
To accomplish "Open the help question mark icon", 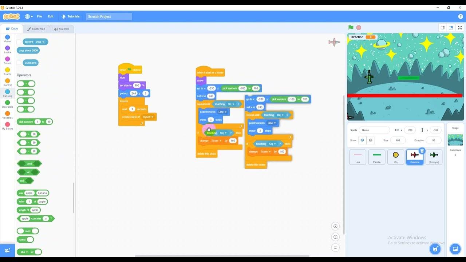I will pyautogui.click(x=461, y=16).
